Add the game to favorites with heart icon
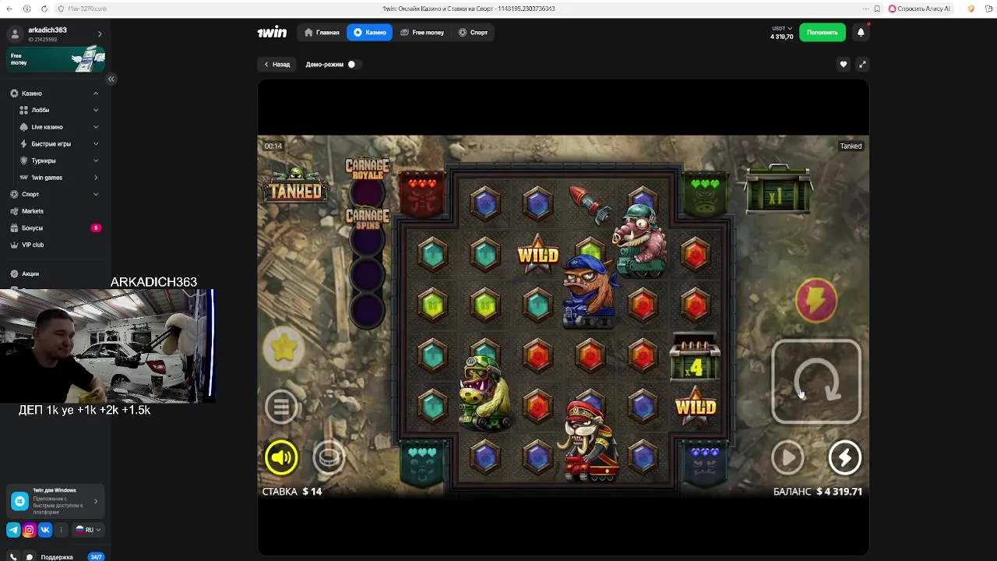Screen dimensions: 997x561 843,65
